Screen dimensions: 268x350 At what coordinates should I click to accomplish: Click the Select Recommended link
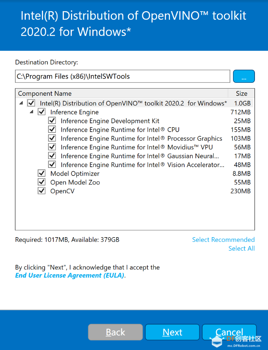point(223,239)
